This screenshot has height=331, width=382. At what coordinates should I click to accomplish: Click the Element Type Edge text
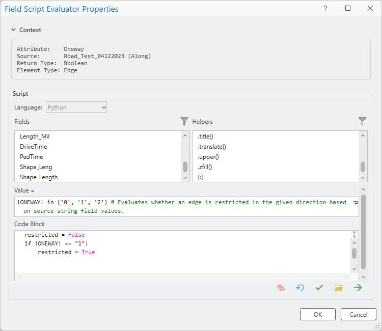(x=70, y=70)
